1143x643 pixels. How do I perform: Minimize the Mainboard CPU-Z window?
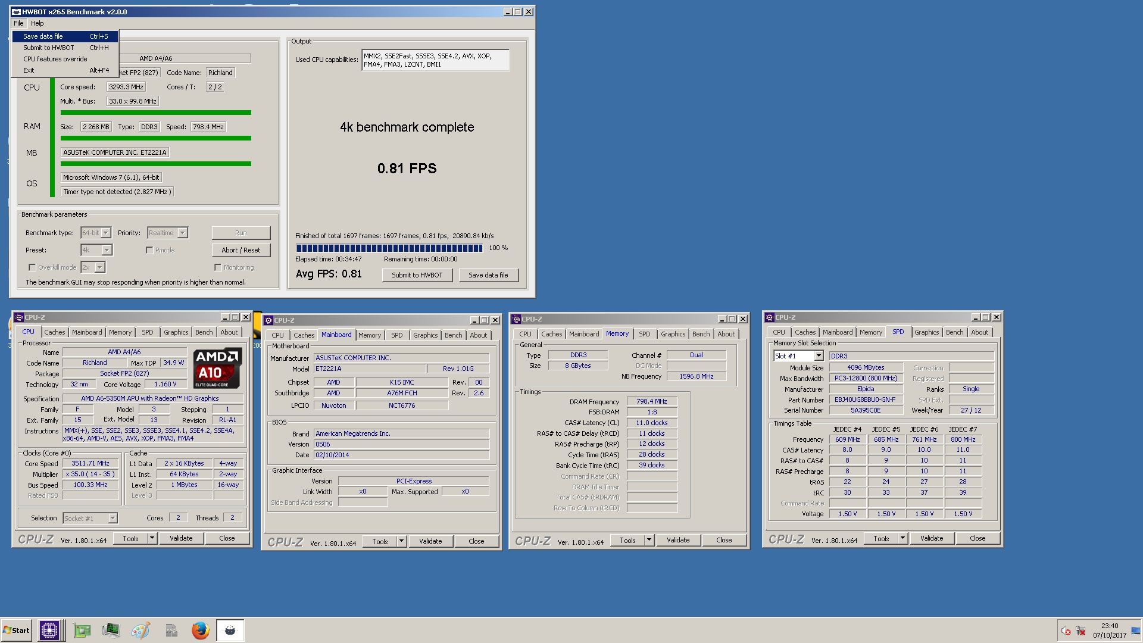tap(474, 320)
